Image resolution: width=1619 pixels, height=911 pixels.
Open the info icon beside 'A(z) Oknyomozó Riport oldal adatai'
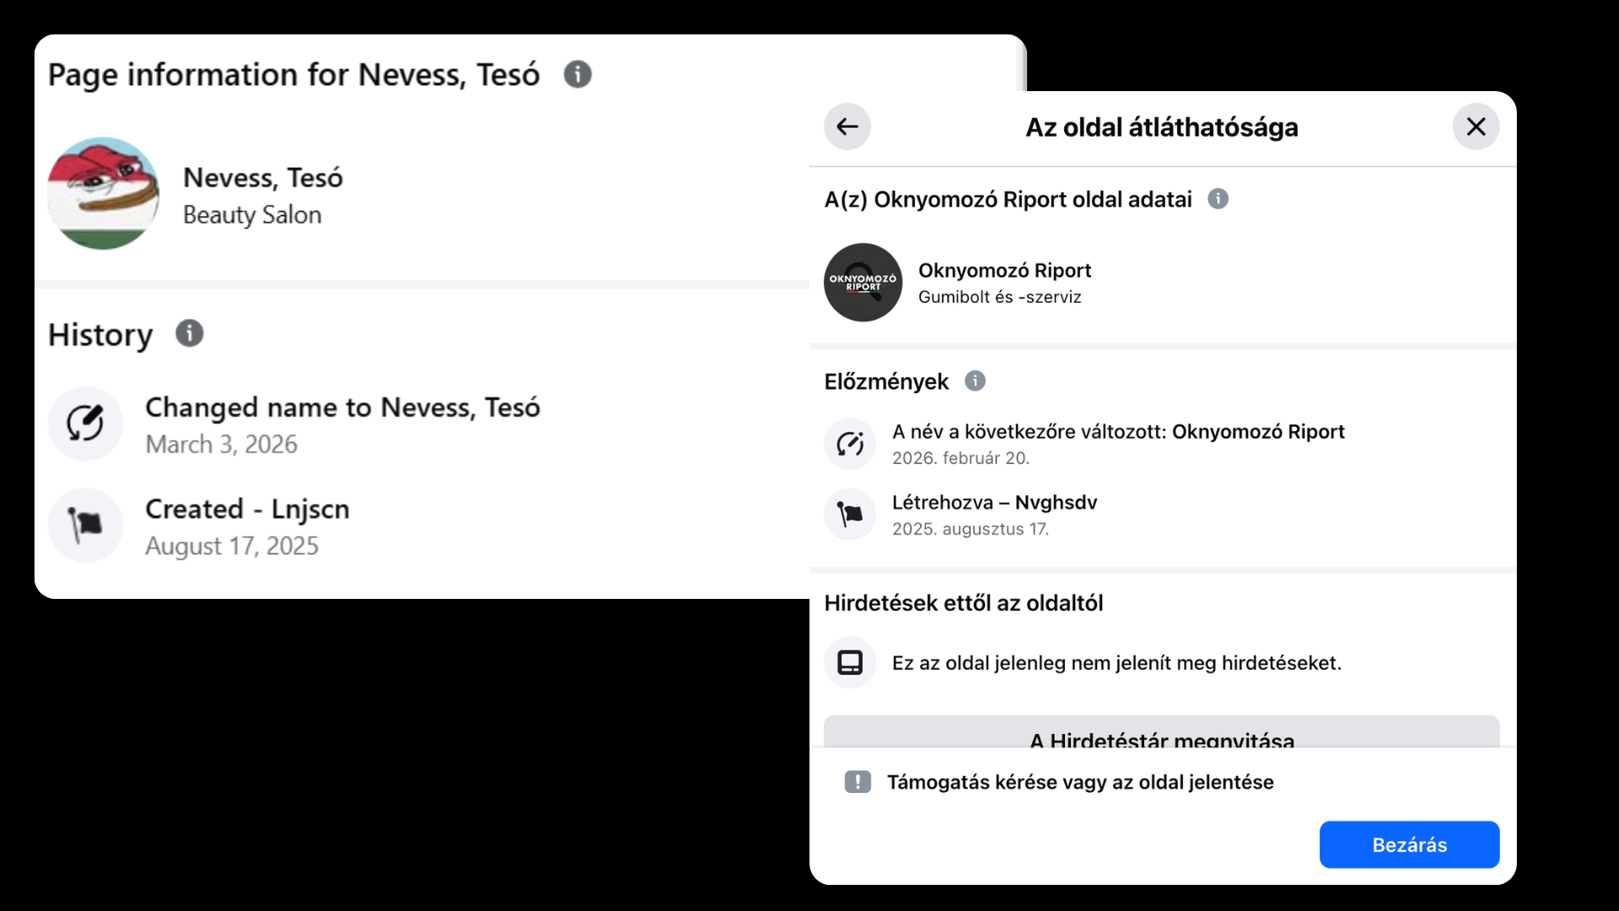(x=1219, y=199)
